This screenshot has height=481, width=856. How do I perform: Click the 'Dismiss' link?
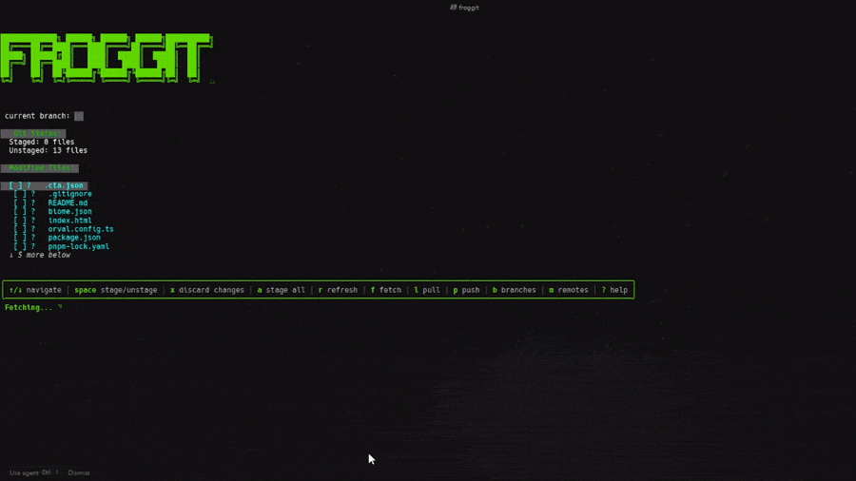(79, 472)
